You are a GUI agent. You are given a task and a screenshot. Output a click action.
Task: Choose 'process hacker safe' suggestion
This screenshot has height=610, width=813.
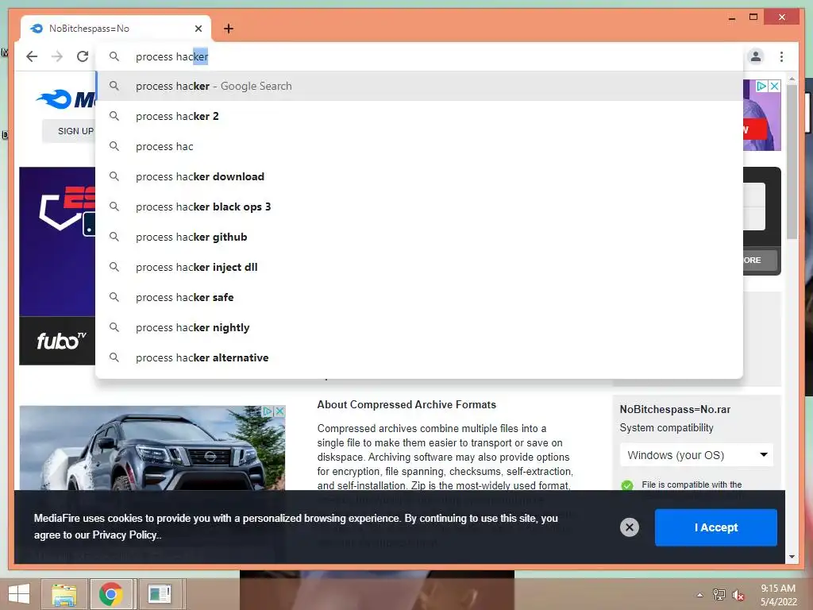[419, 297]
